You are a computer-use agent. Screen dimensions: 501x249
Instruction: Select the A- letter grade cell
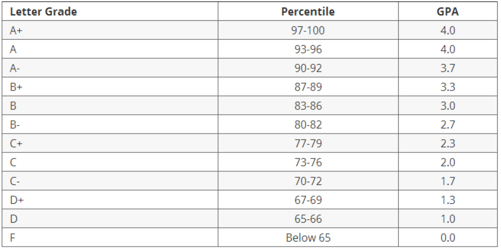click(x=15, y=68)
